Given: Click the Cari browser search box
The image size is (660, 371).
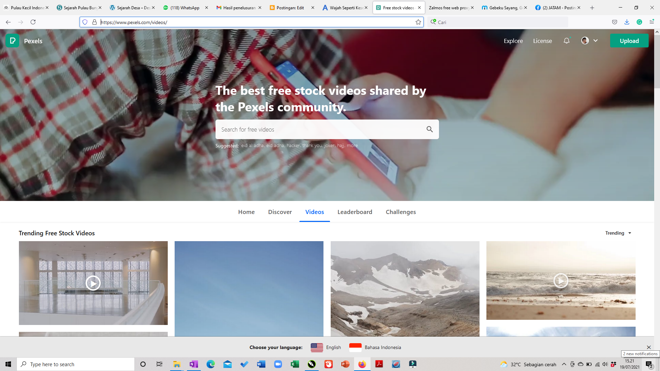Looking at the screenshot, I should click(x=498, y=22).
